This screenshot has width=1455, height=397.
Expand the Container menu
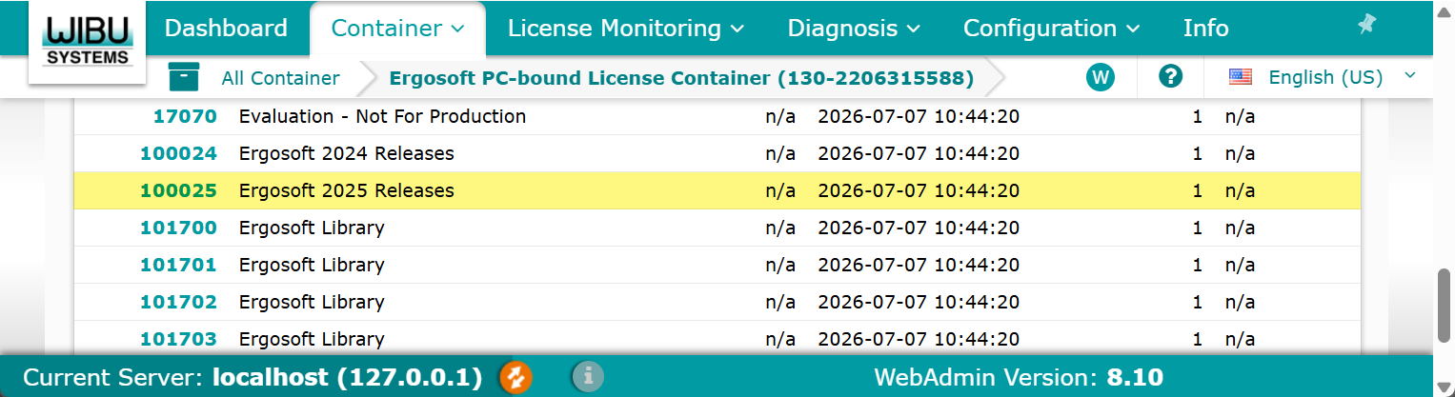[x=397, y=29]
